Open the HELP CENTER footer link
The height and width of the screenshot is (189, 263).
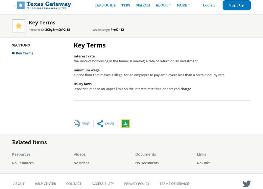click(x=45, y=184)
